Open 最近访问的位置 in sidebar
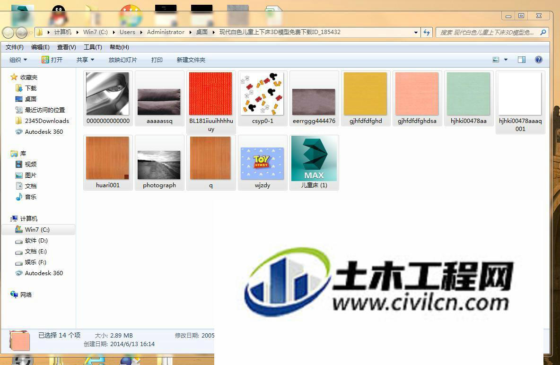This screenshot has width=560, height=365. tap(40, 110)
